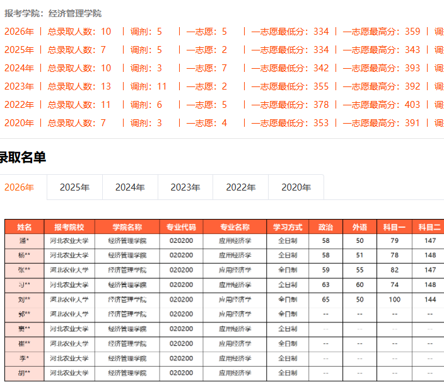The height and width of the screenshot is (383, 444).
Task: Click the 姓名 column header
Action: point(25,227)
